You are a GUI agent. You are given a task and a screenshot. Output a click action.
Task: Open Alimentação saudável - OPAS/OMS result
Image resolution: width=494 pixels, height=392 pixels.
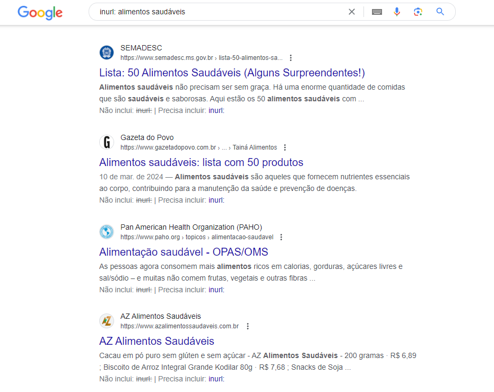(x=184, y=252)
